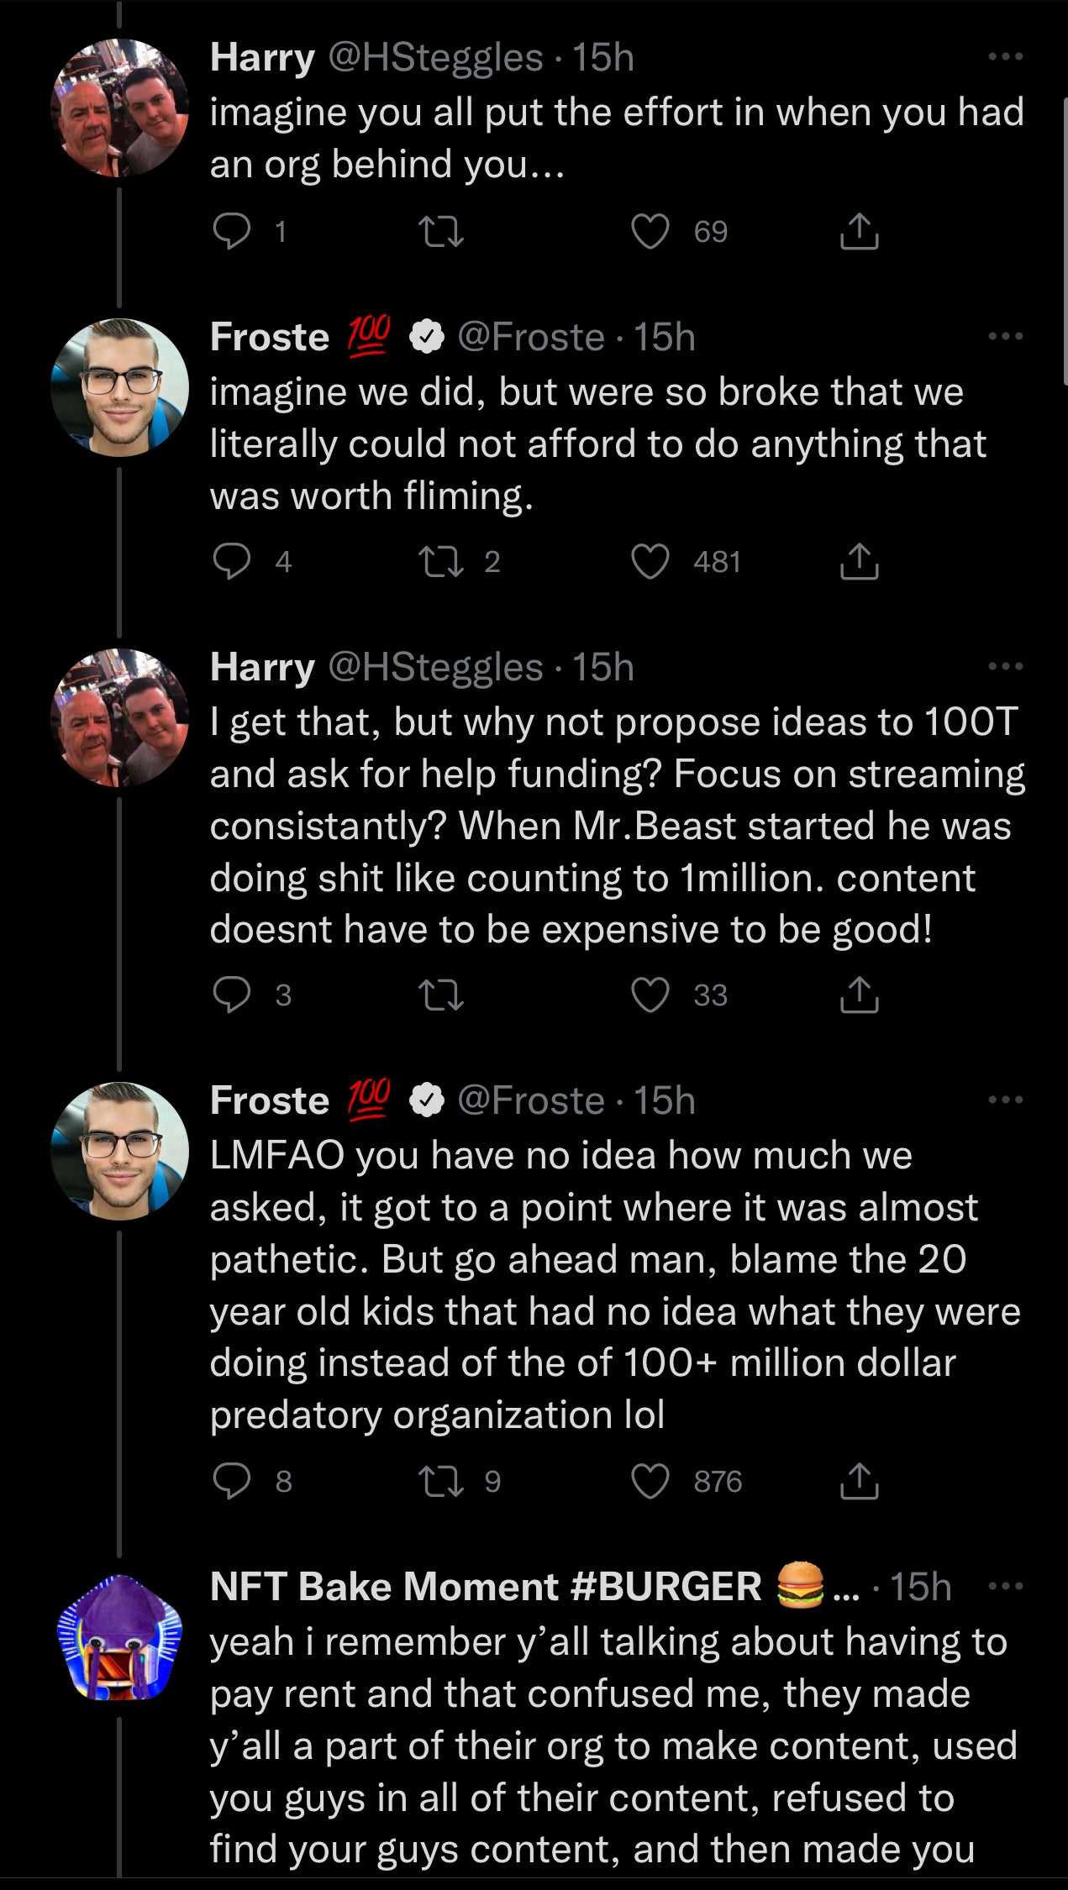Share Froste's tweet with 481 likes
The width and height of the screenshot is (1068, 1890).
coord(859,561)
